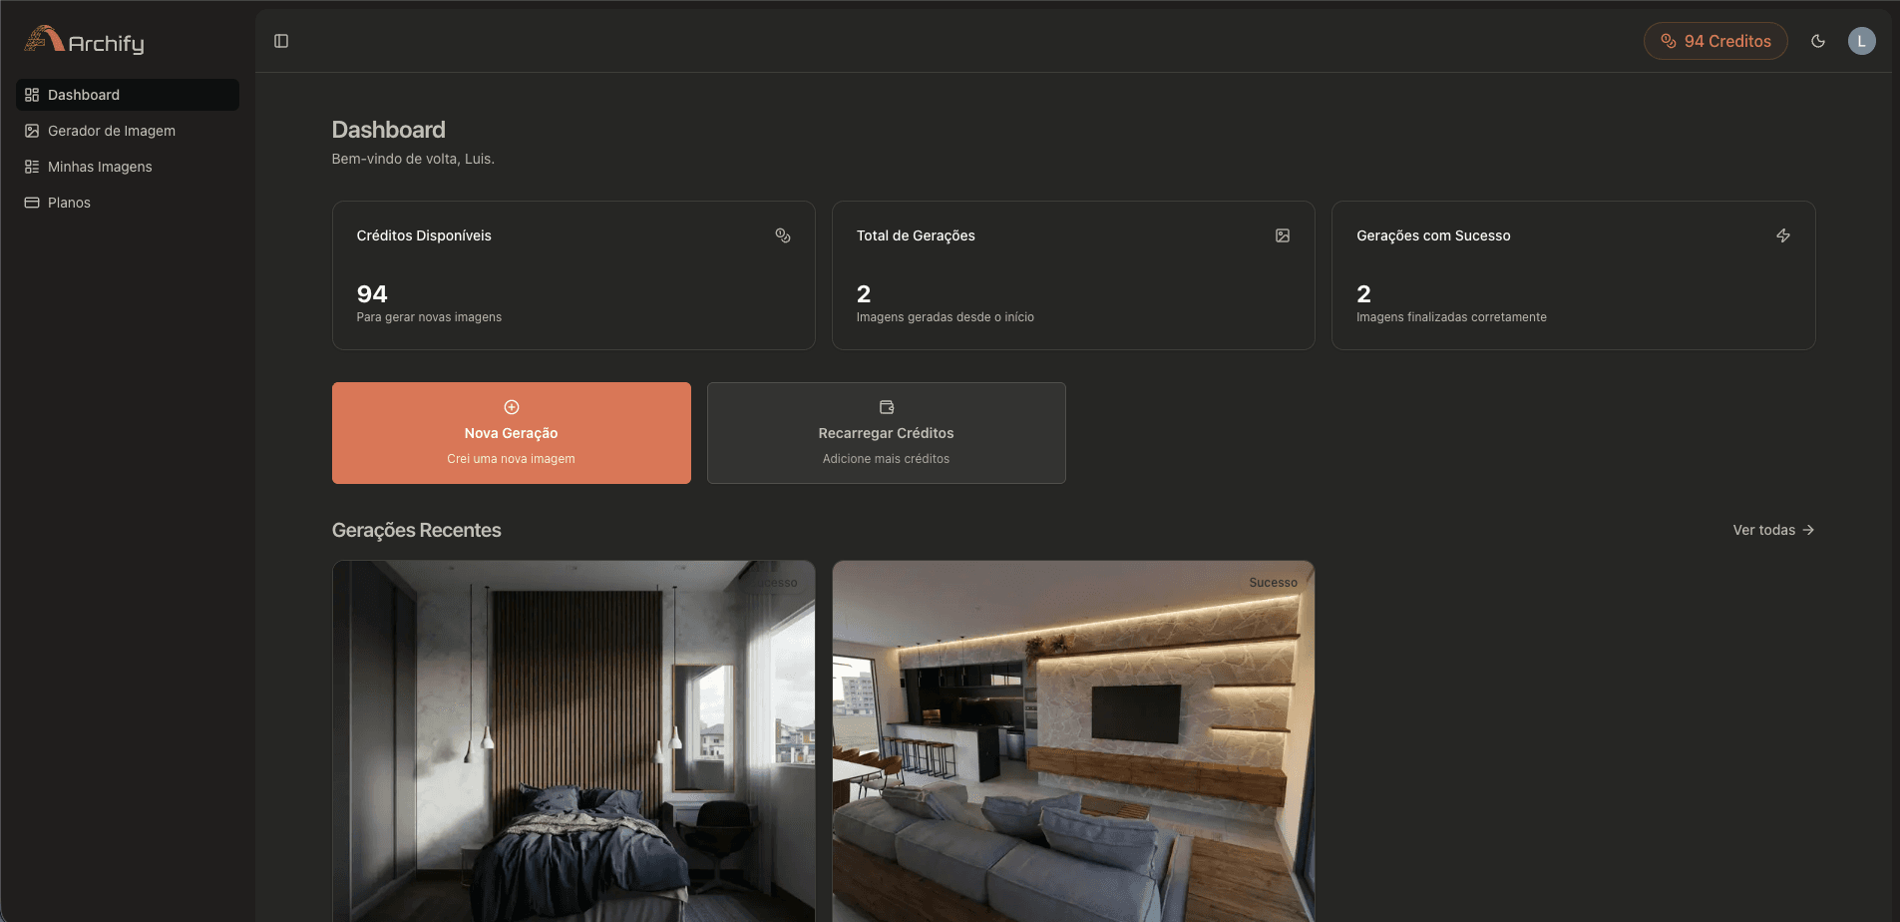Viewport: 1900px width, 922px height.
Task: Click the lightning icon on Gerações com Sucesso
Action: pos(1783,234)
